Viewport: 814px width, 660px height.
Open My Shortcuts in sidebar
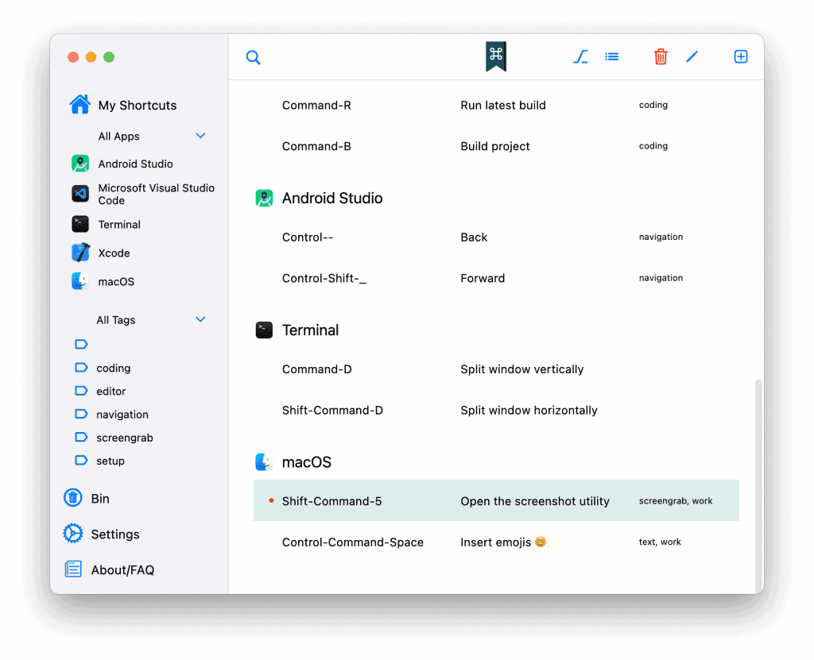[138, 106]
